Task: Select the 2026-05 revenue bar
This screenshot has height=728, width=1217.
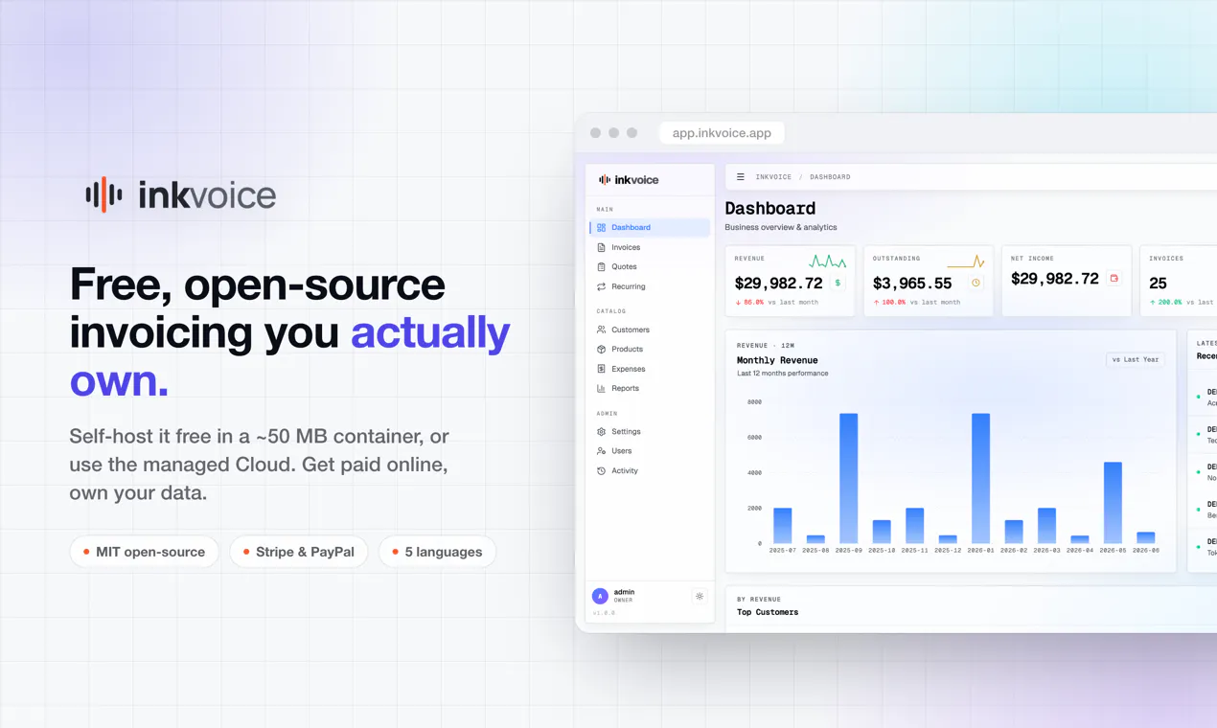Action: pyautogui.click(x=1113, y=503)
